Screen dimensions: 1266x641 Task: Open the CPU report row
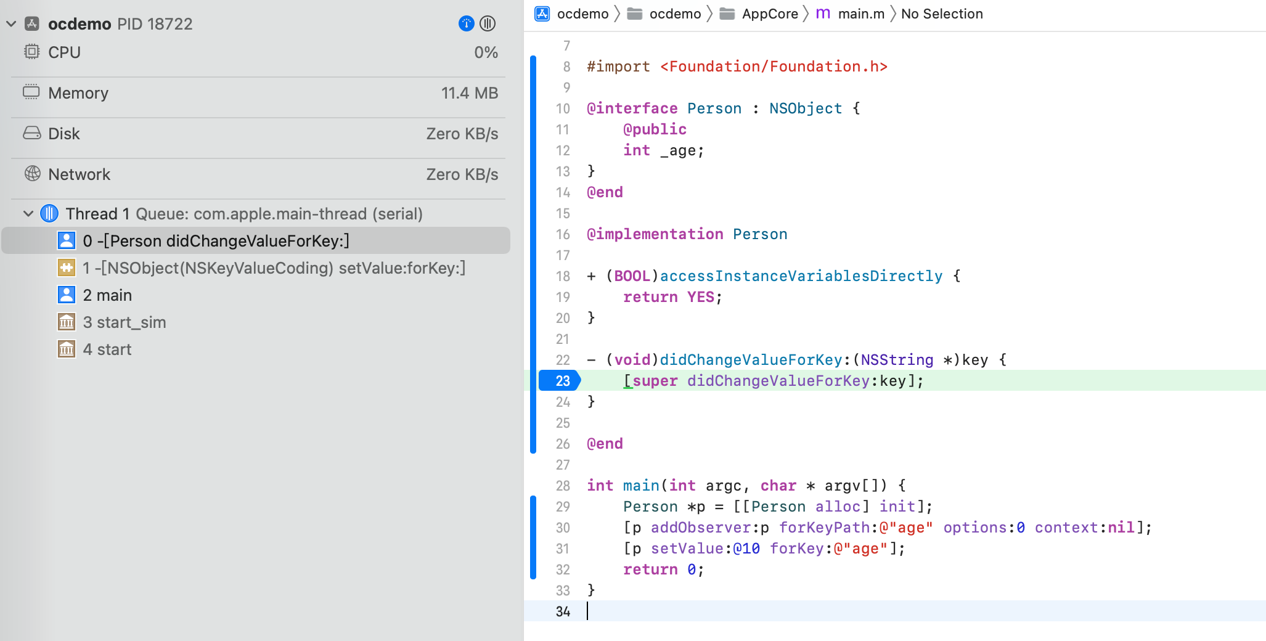(258, 52)
